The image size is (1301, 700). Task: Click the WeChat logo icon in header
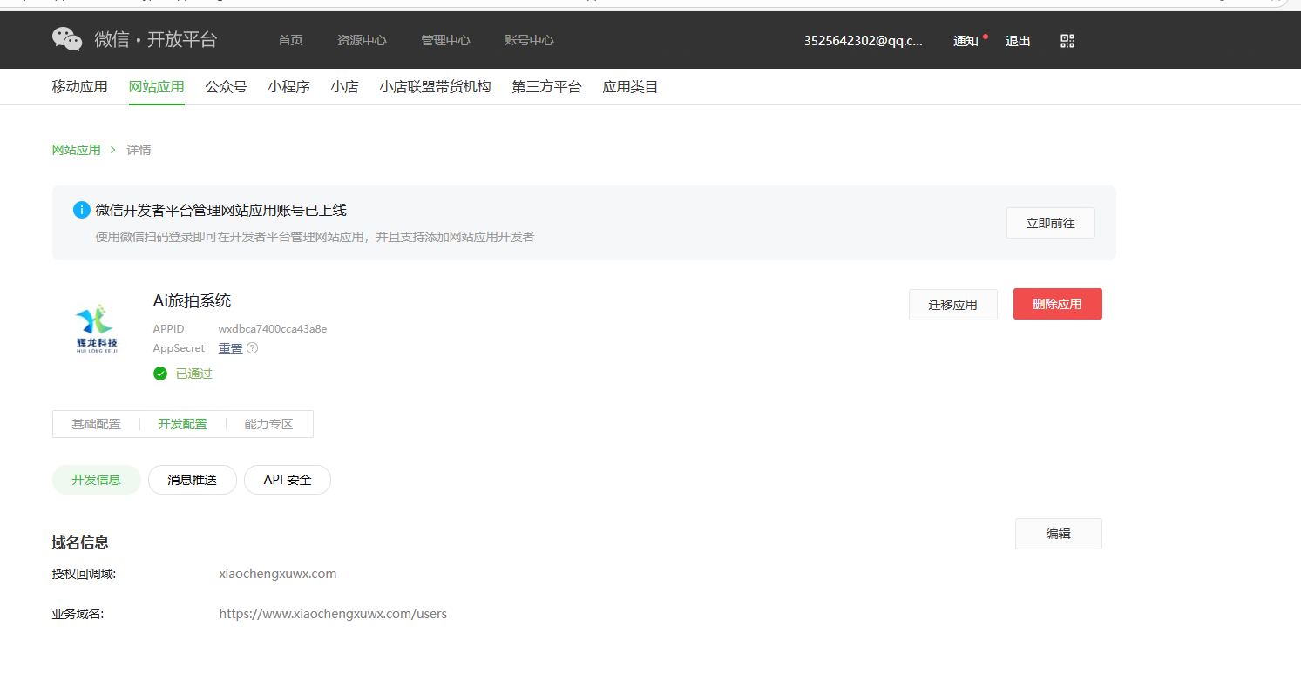tap(67, 39)
